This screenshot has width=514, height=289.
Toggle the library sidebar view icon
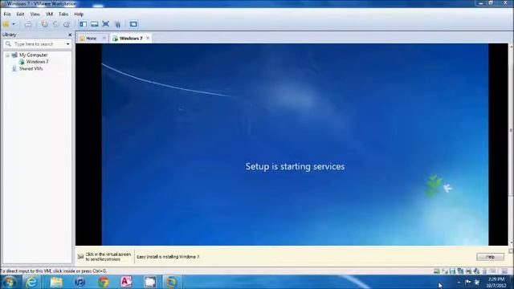[83, 24]
